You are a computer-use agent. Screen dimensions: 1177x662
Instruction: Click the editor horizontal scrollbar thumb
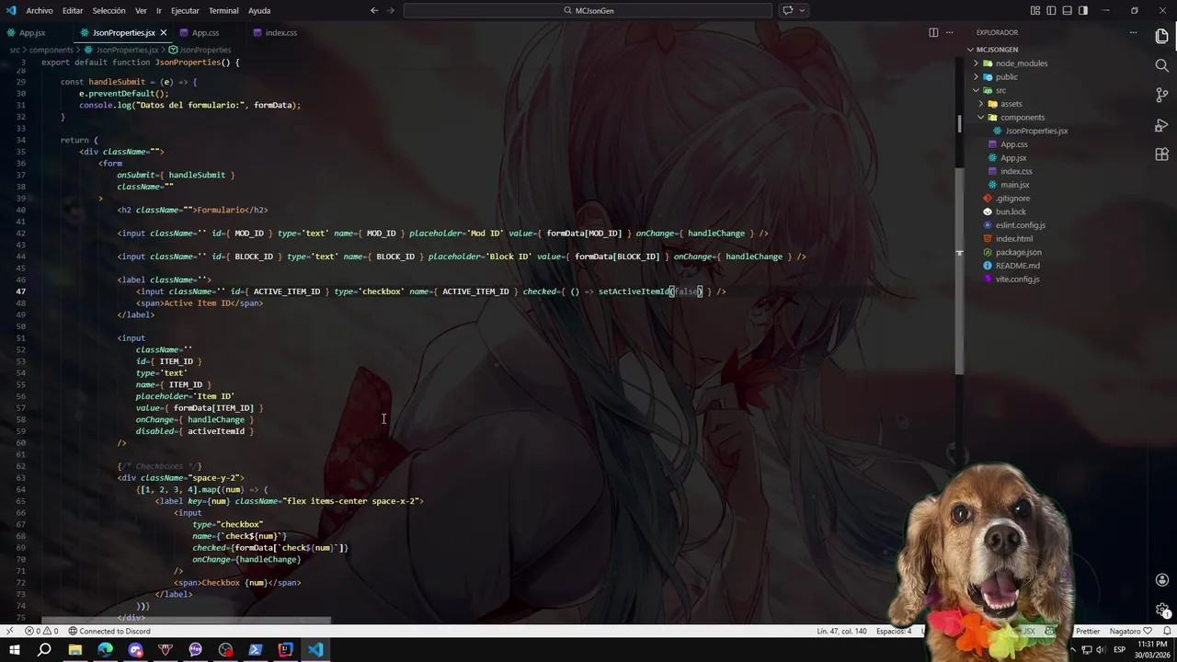pyautogui.click(x=186, y=621)
